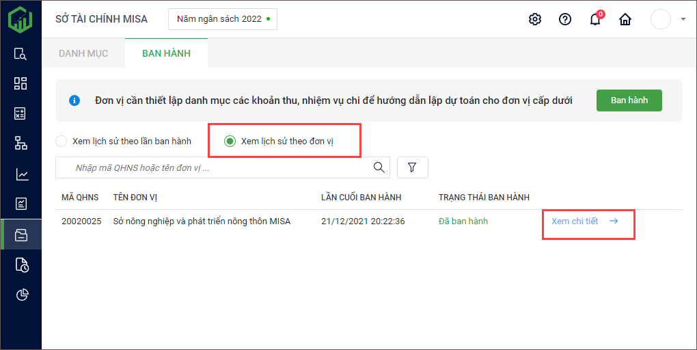Go to home icon
Image resolution: width=697 pixels, height=350 pixels.
(x=625, y=19)
